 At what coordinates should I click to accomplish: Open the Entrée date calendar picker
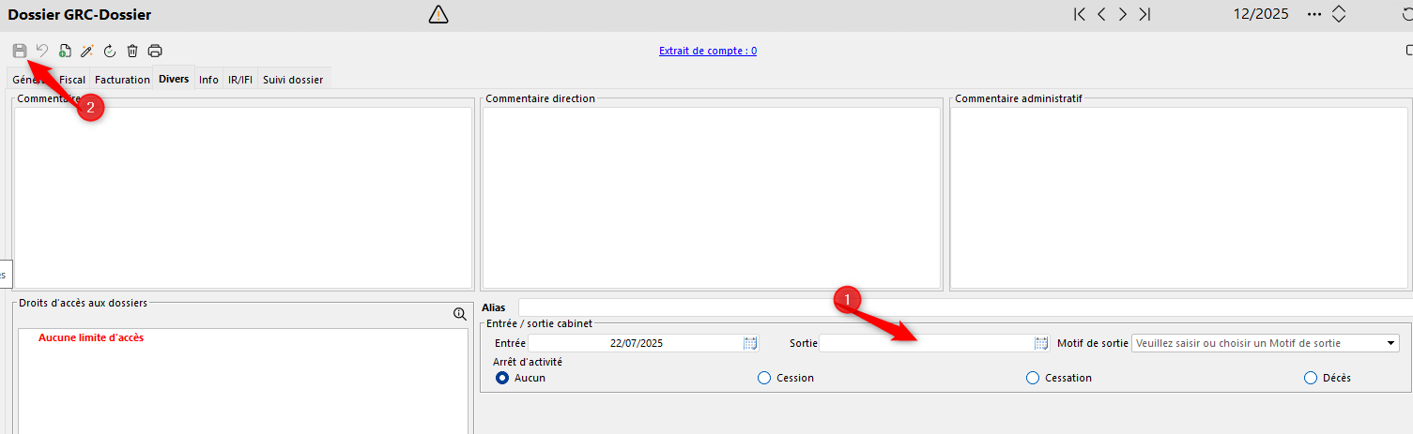point(750,344)
